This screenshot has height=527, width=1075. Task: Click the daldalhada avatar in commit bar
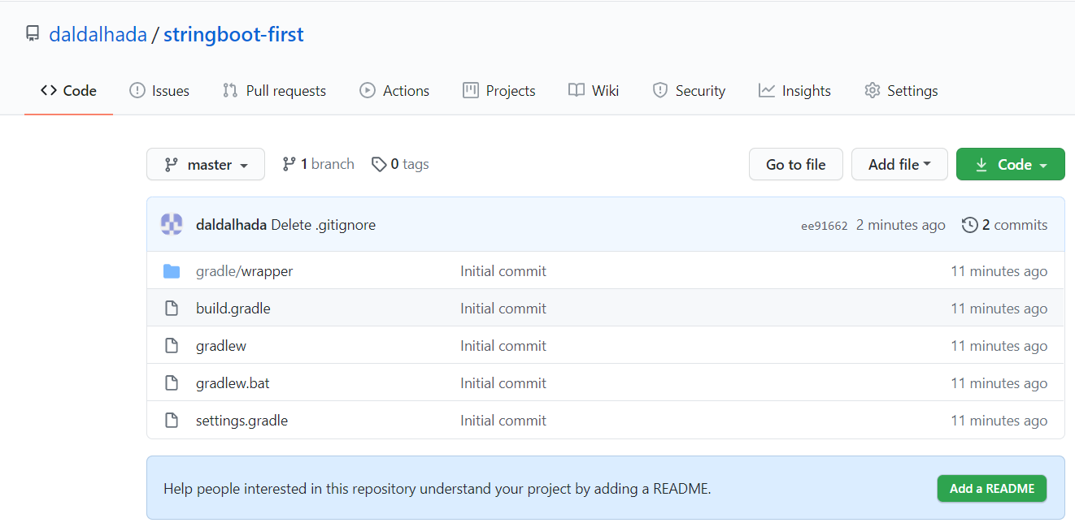point(172,225)
